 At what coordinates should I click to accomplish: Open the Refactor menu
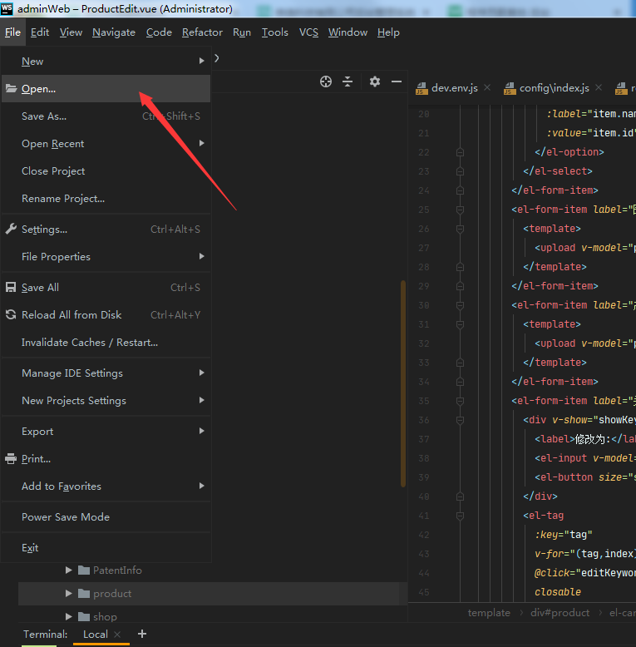coord(202,32)
